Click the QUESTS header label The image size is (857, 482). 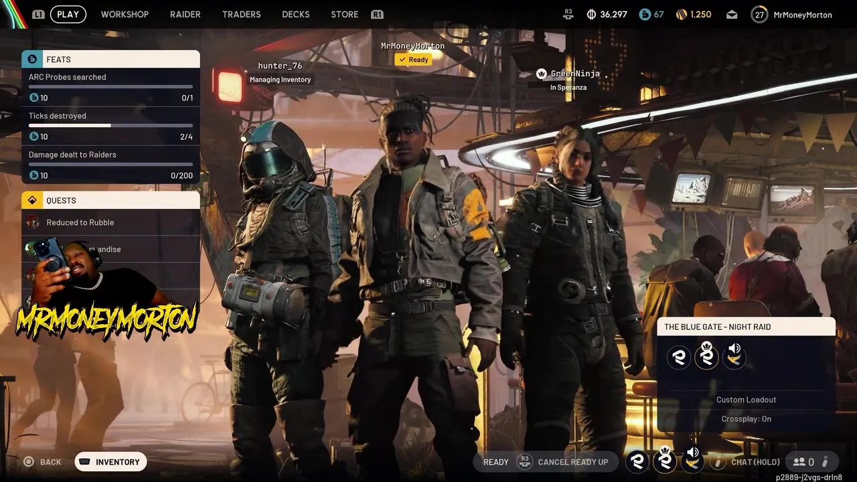(61, 200)
